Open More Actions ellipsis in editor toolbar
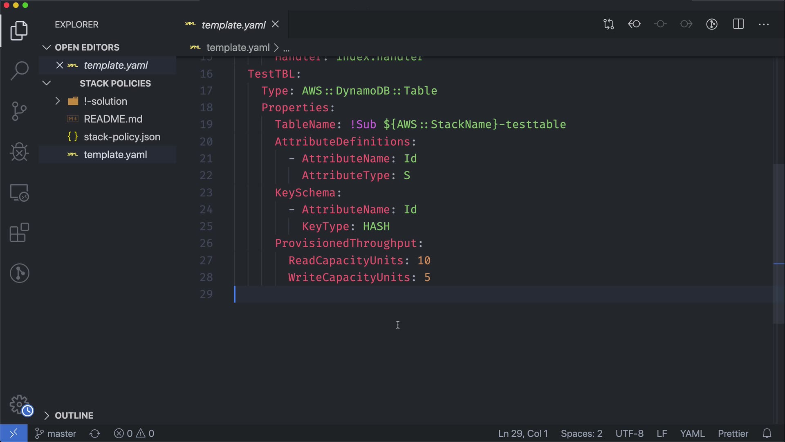This screenshot has height=442, width=785. 764,24
